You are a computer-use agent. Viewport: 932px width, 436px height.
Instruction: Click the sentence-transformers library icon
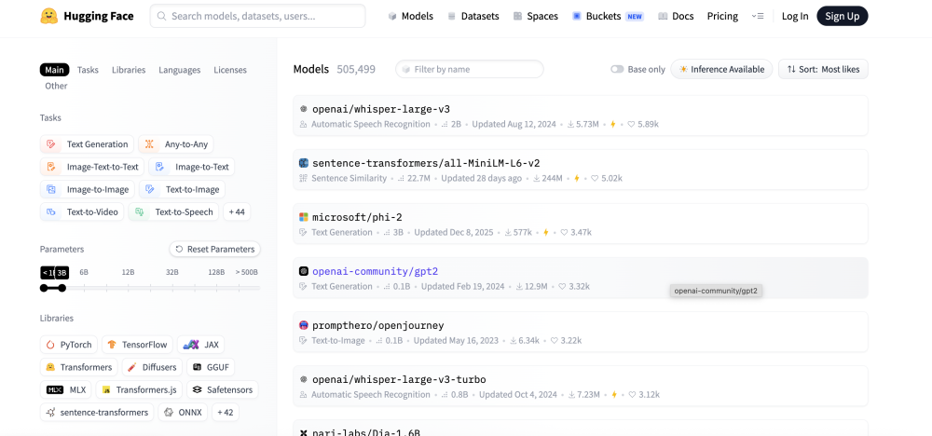51,412
